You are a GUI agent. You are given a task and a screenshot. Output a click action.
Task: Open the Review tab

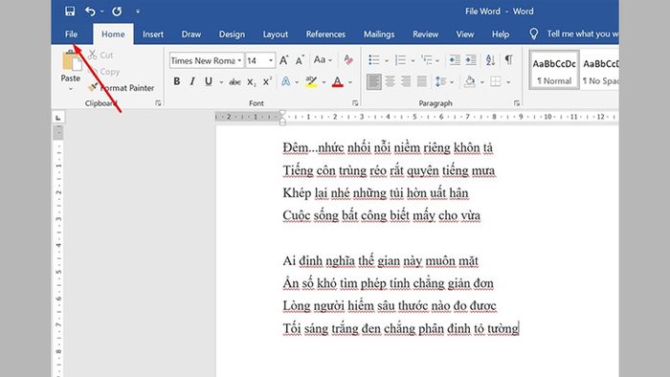[x=426, y=34]
